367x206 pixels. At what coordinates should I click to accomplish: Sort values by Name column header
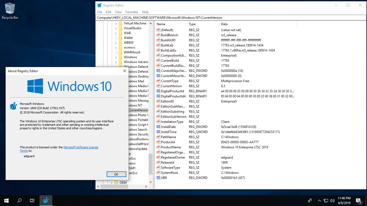coord(171,24)
